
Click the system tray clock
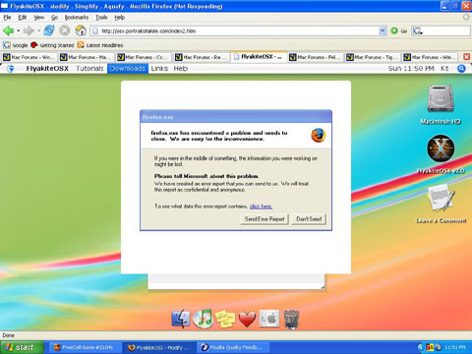coord(455,347)
